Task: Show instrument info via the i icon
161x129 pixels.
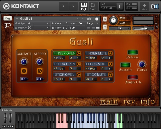Action: click(97, 19)
